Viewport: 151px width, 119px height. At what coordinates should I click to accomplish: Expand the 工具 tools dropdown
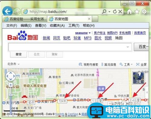[x=126, y=64]
